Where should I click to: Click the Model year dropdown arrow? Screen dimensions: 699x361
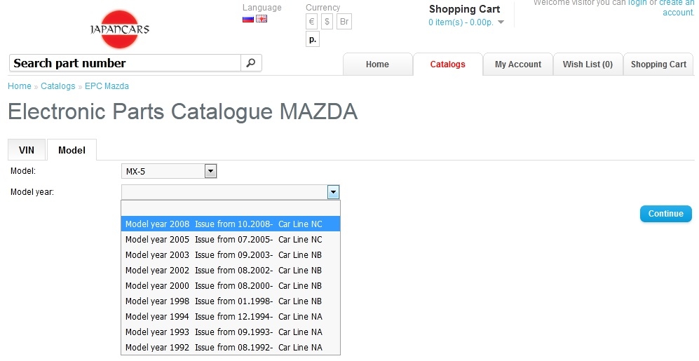[333, 192]
